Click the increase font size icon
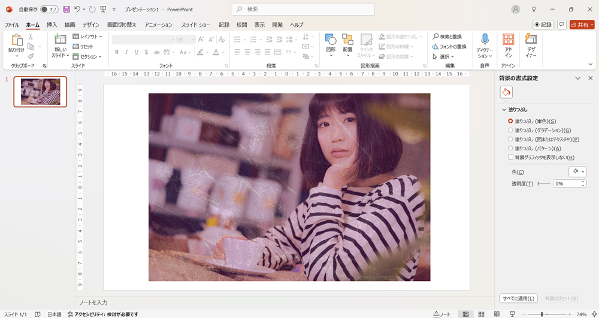This screenshot has width=599, height=318. point(201,40)
